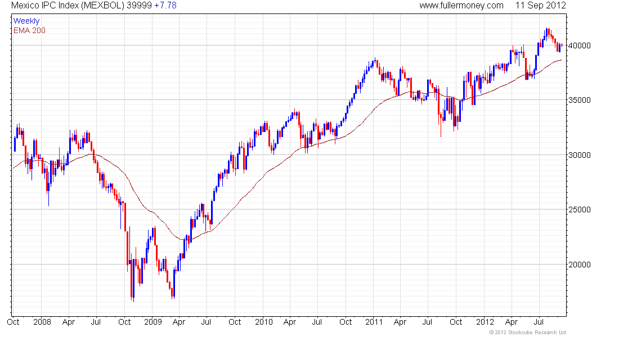Click the 30000 price axis label

tap(580, 155)
